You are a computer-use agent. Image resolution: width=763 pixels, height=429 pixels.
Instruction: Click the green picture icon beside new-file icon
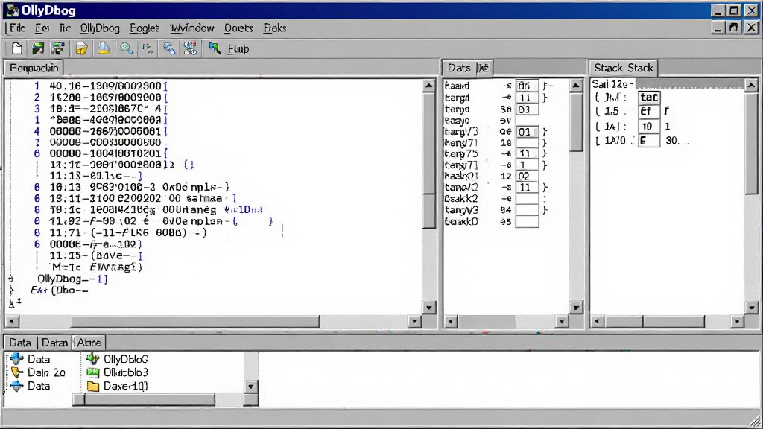click(38, 48)
